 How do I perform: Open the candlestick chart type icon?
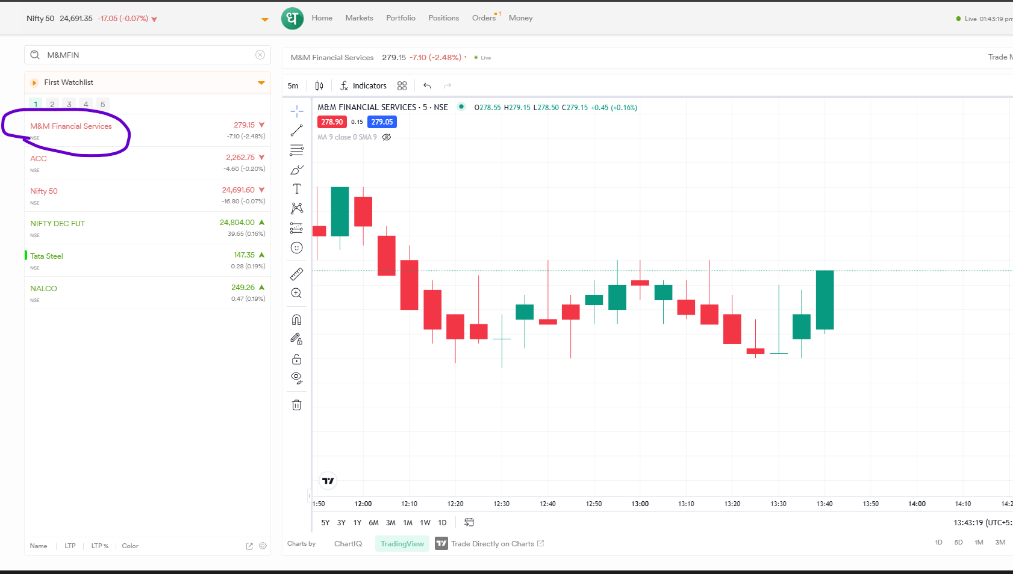coord(319,86)
